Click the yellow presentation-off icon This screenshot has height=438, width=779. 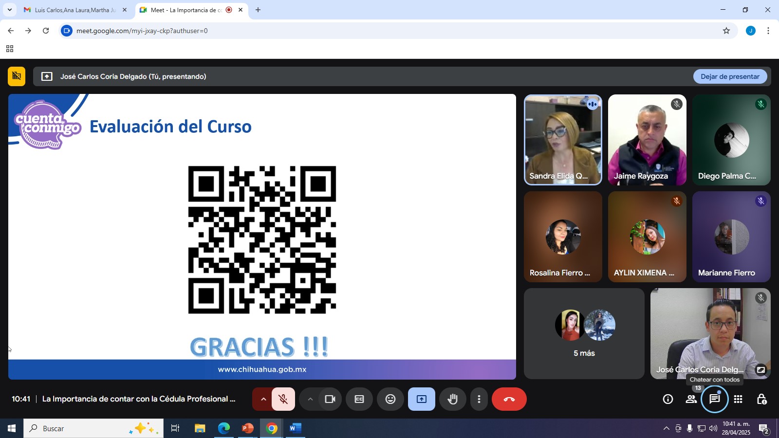[17, 76]
